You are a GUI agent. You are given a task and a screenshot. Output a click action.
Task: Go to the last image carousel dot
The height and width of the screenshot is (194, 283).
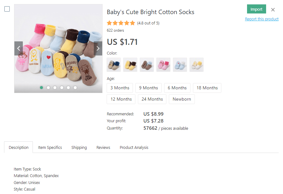[75, 88]
